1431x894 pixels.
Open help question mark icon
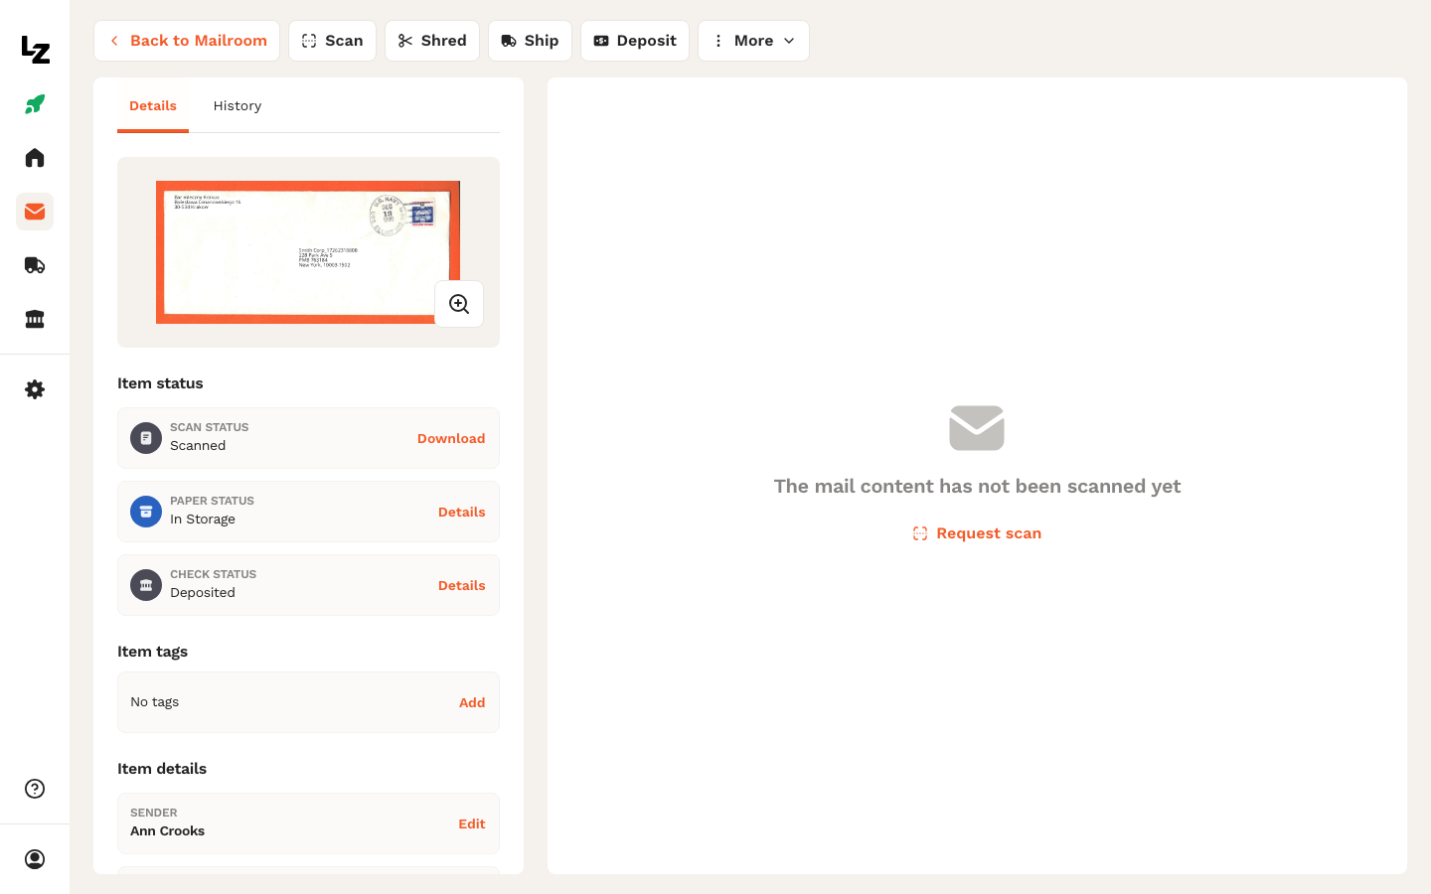35,789
